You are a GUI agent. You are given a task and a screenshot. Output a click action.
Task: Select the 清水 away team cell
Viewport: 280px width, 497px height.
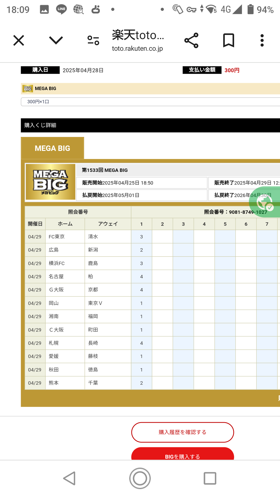pos(108,237)
